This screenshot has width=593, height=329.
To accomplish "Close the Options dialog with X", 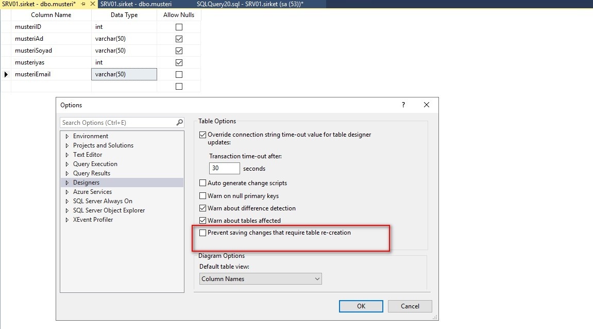I will click(426, 105).
